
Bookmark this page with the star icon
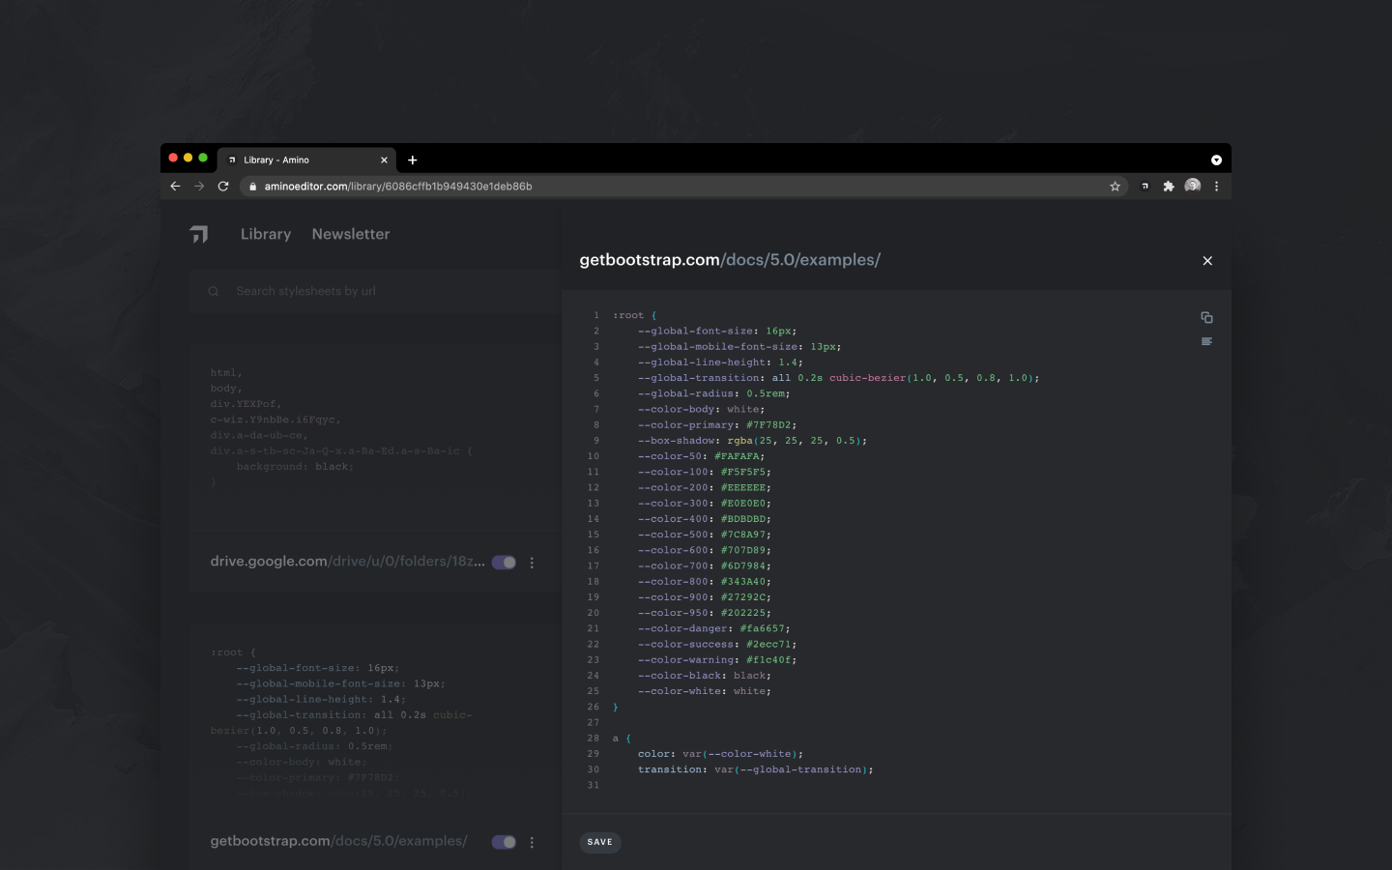pos(1115,187)
